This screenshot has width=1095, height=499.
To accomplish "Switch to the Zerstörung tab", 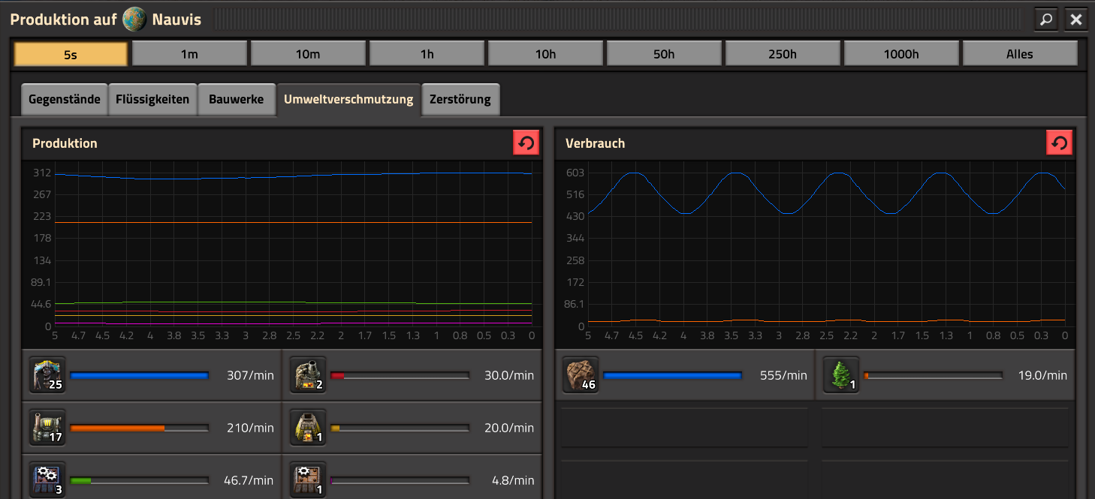I will click(460, 99).
